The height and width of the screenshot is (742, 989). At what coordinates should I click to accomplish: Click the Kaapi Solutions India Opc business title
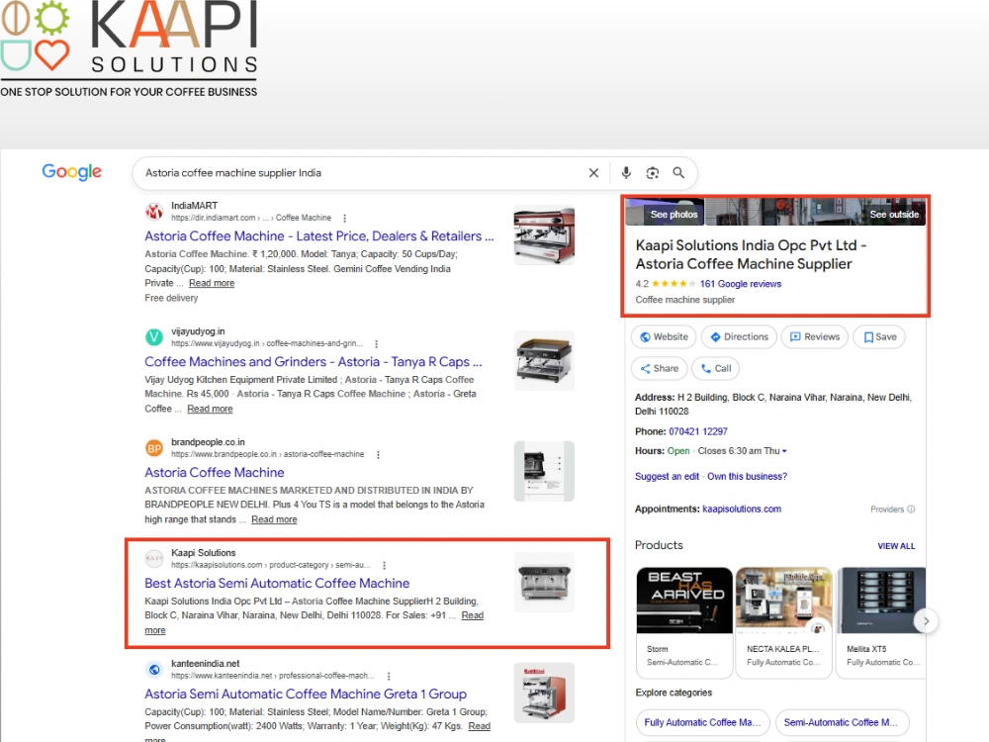click(x=751, y=254)
